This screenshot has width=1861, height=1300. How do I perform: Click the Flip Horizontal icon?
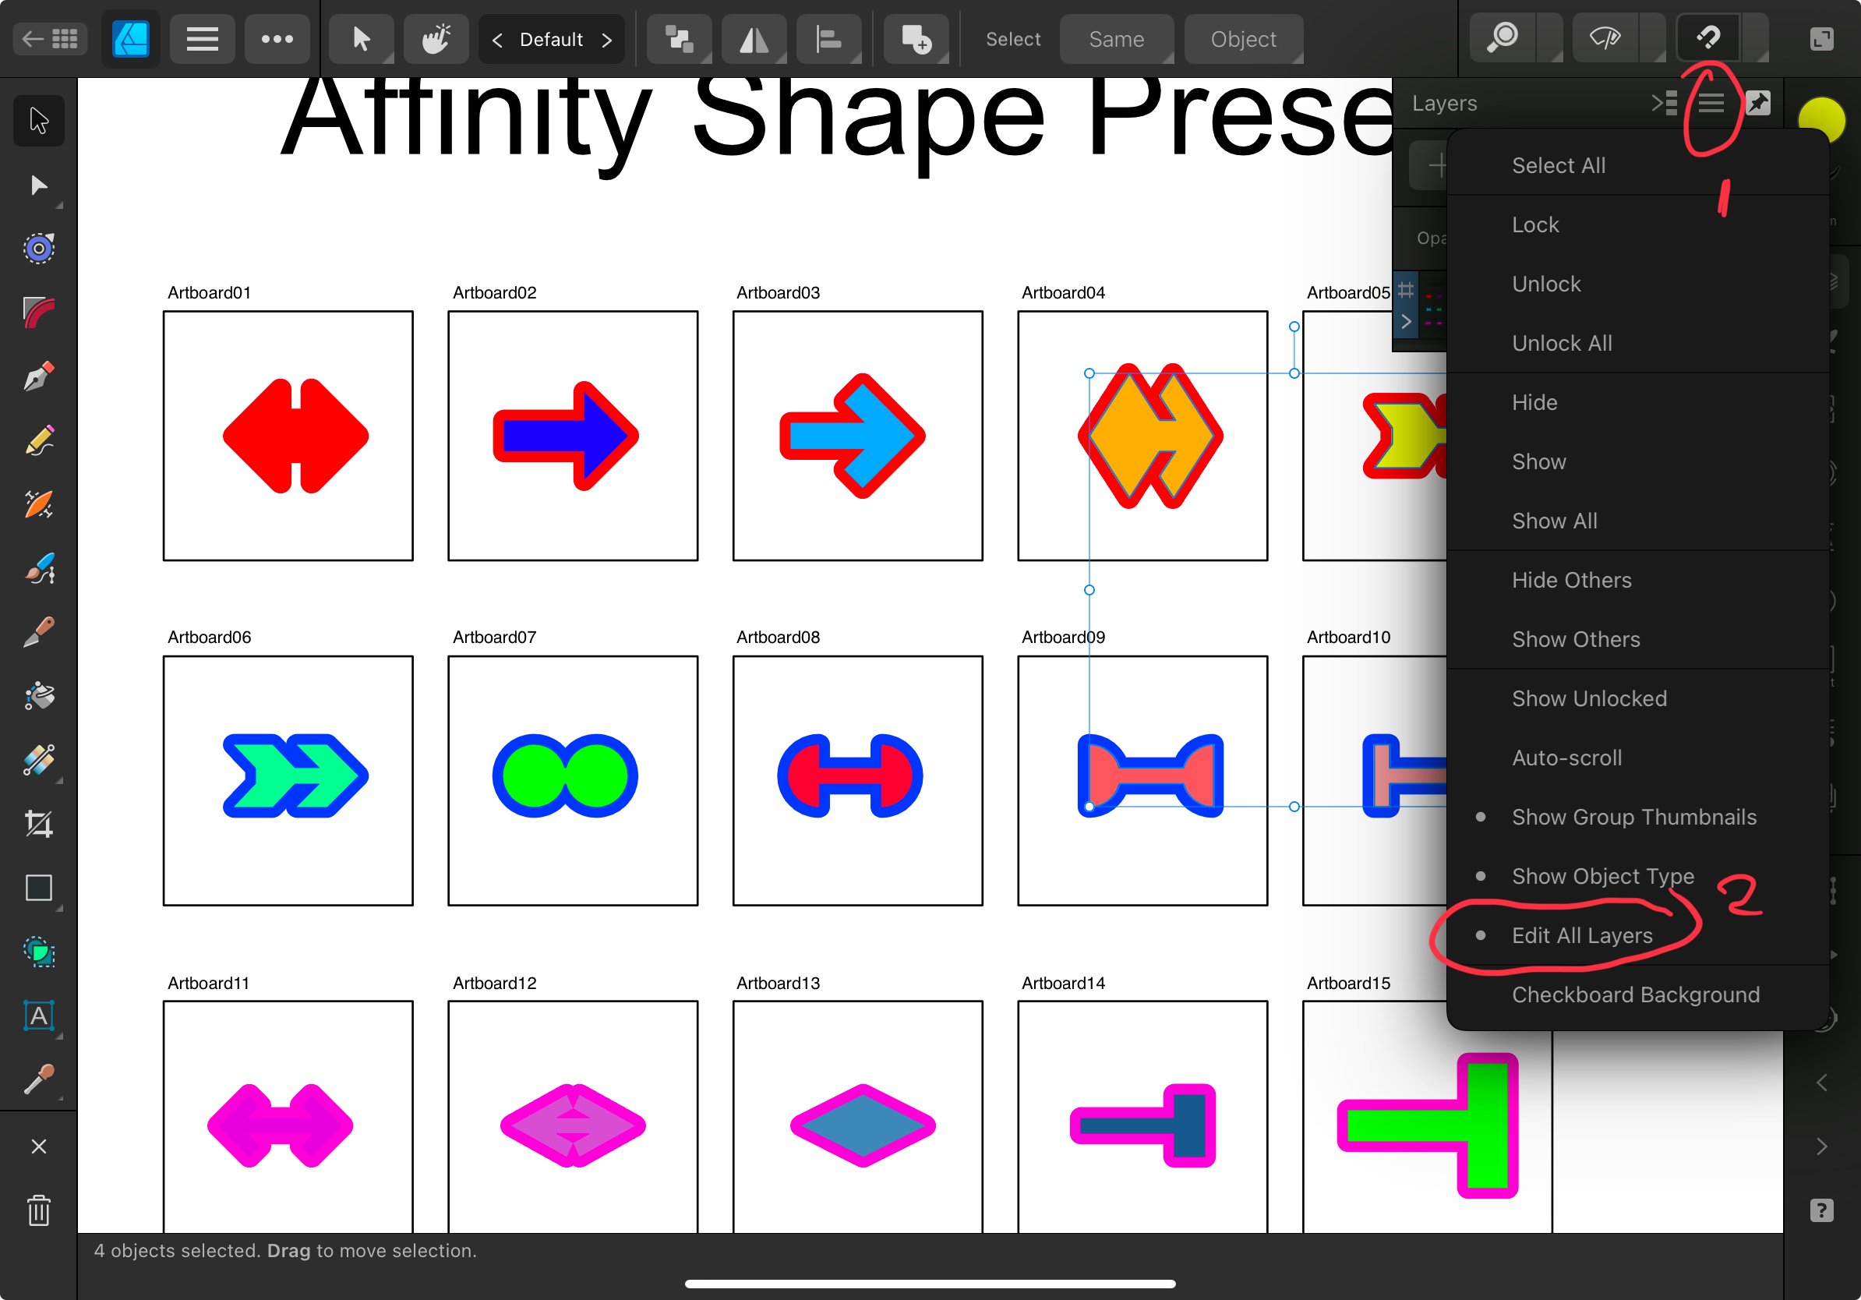754,38
